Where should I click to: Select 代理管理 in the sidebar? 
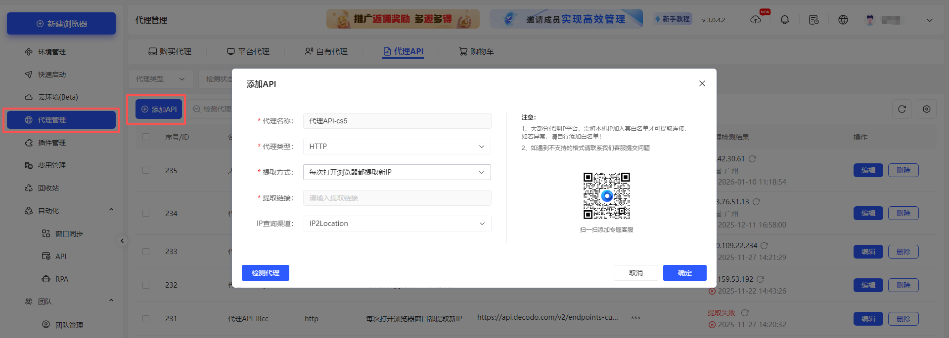(x=61, y=120)
